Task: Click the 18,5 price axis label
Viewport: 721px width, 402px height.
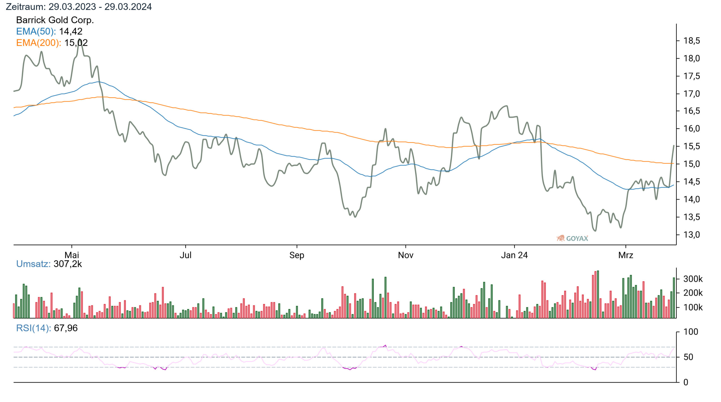Action: coord(692,41)
